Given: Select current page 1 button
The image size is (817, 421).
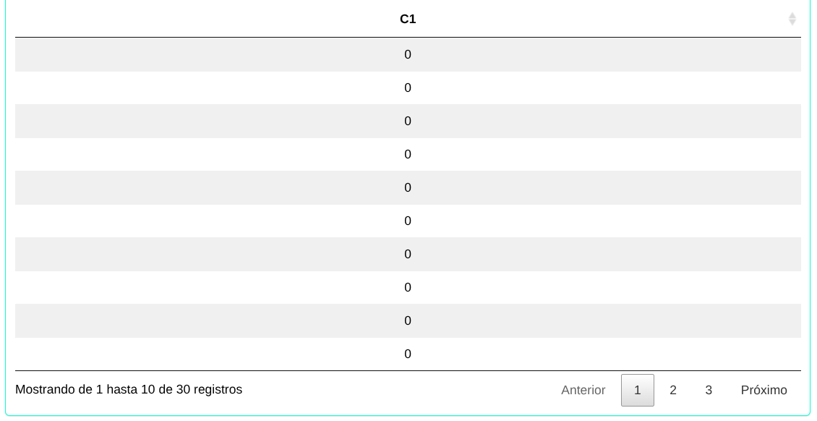Looking at the screenshot, I should 637,390.
